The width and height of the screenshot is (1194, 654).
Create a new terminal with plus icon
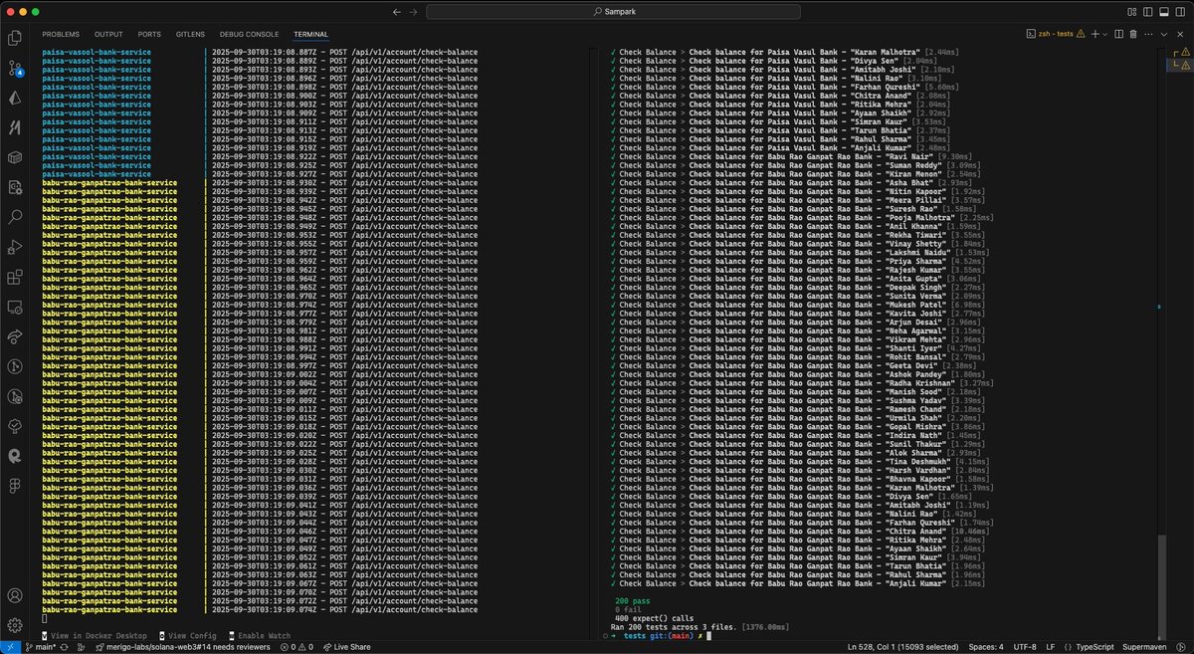1094,34
